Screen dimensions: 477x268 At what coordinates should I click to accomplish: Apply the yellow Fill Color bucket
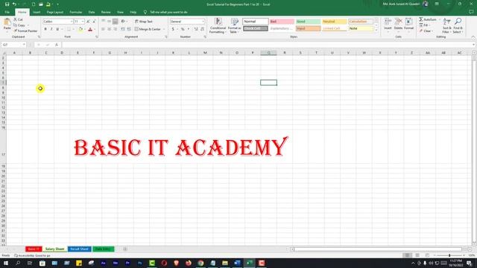tap(80, 30)
